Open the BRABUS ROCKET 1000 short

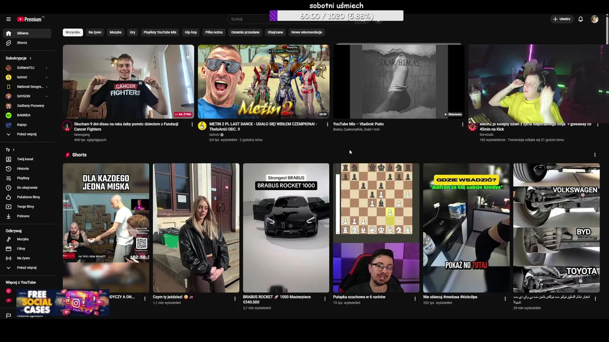click(x=286, y=228)
